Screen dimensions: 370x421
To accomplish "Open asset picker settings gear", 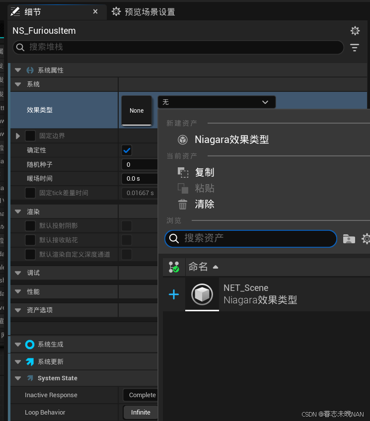I will (366, 238).
